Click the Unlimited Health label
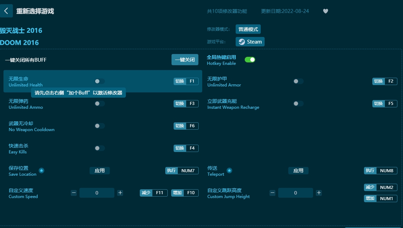This screenshot has height=228, width=403. 26,85
